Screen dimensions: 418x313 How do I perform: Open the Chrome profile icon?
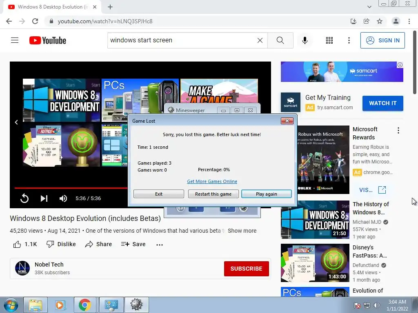(x=396, y=21)
